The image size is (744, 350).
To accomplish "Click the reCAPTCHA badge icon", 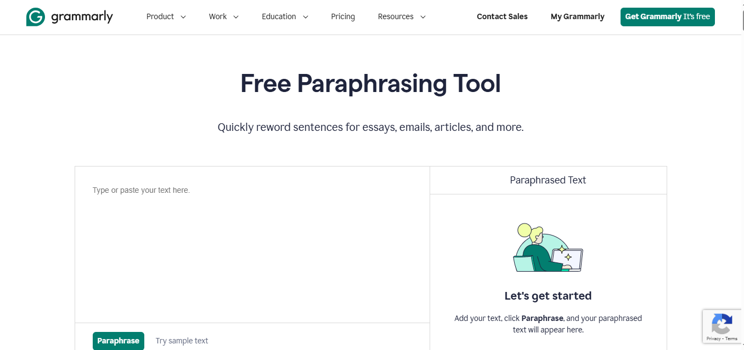I will [x=722, y=324].
